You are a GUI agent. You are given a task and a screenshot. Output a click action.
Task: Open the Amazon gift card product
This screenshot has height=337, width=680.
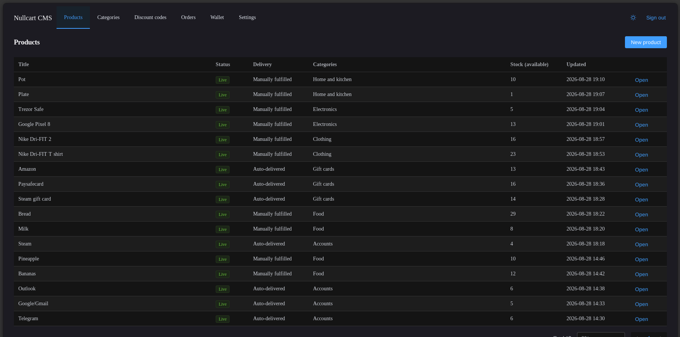[x=641, y=170]
